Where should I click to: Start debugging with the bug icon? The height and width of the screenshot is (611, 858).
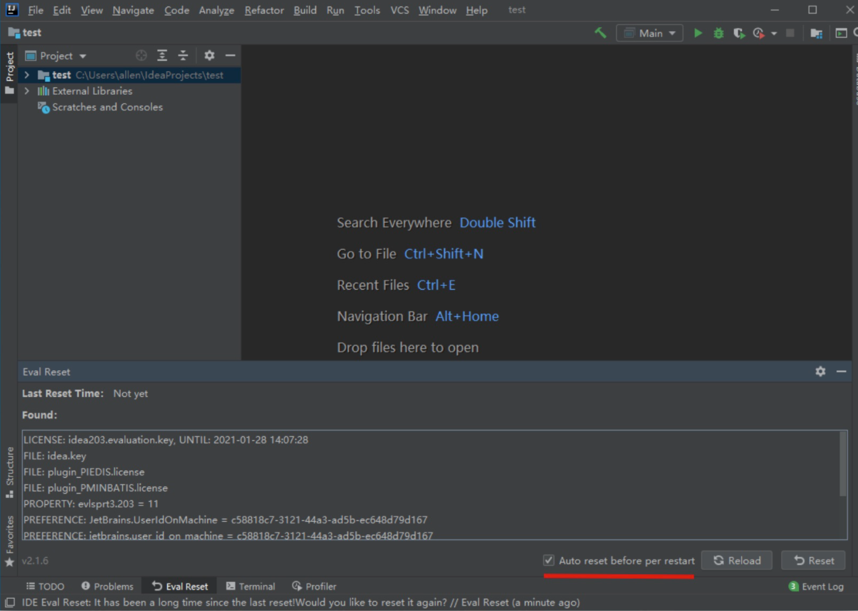pyautogui.click(x=719, y=33)
